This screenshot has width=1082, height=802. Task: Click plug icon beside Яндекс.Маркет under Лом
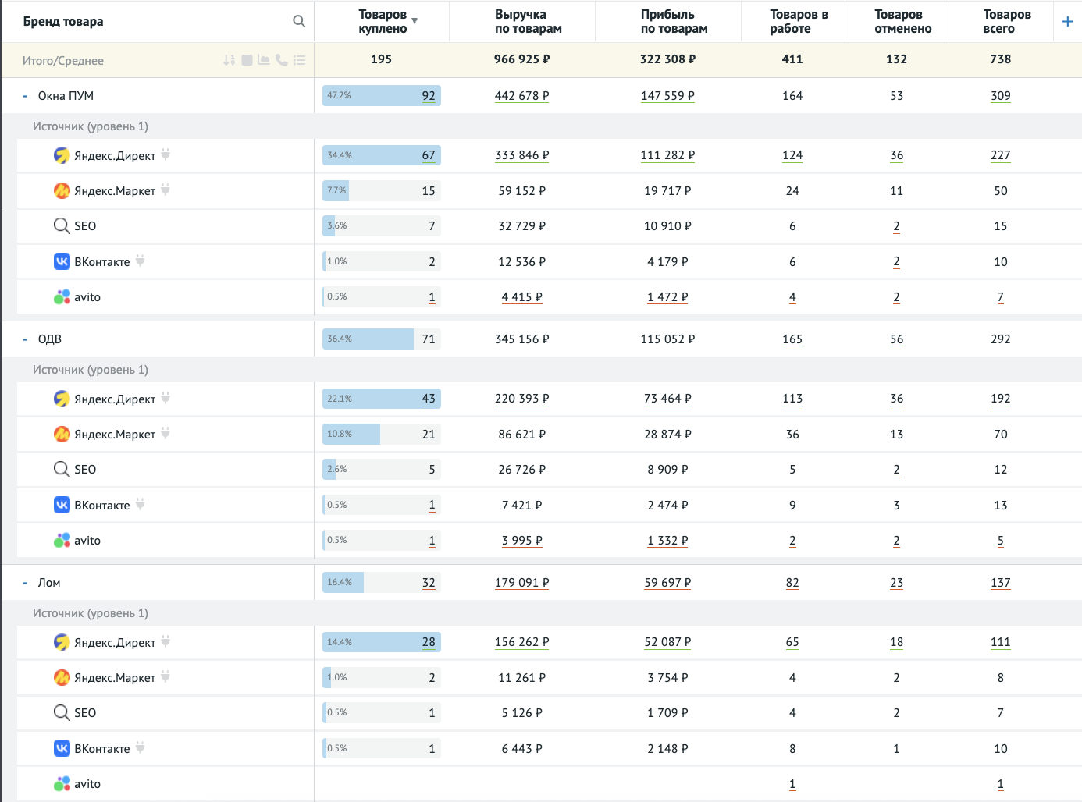[x=166, y=676]
